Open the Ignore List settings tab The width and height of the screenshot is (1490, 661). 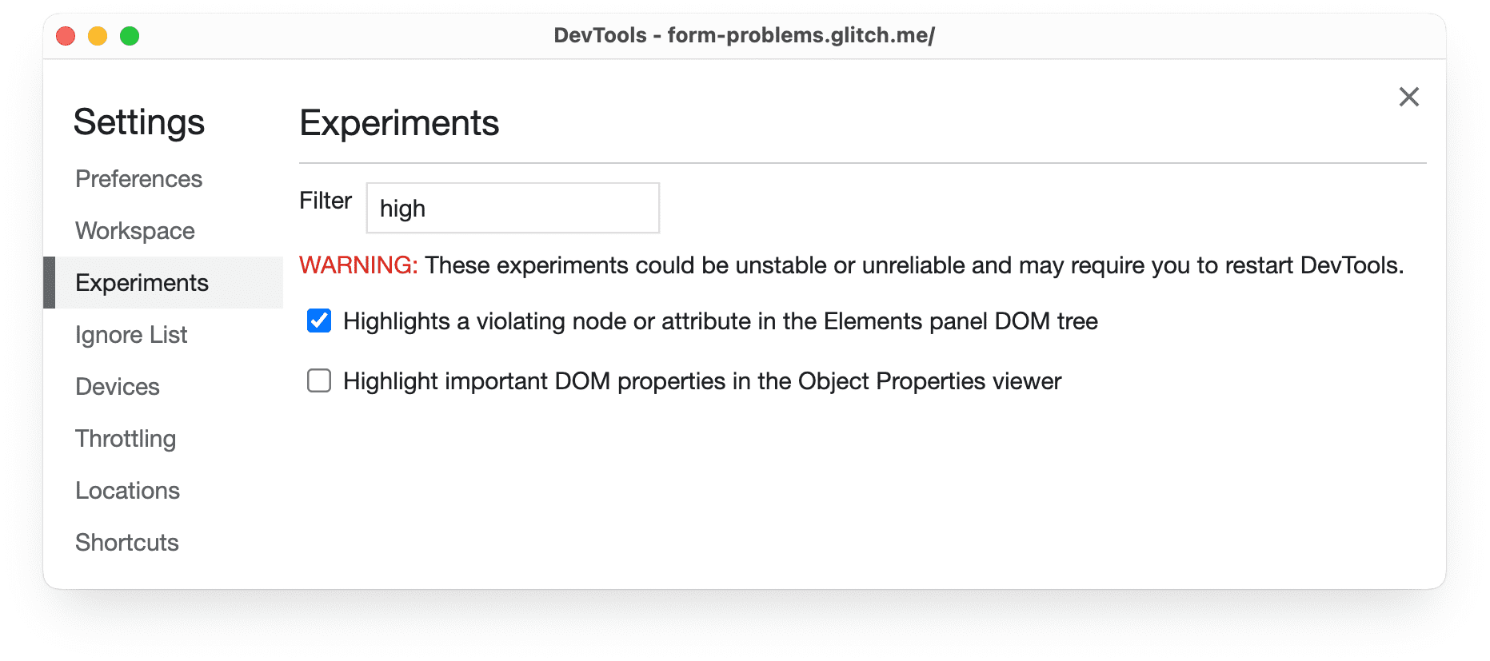click(130, 334)
